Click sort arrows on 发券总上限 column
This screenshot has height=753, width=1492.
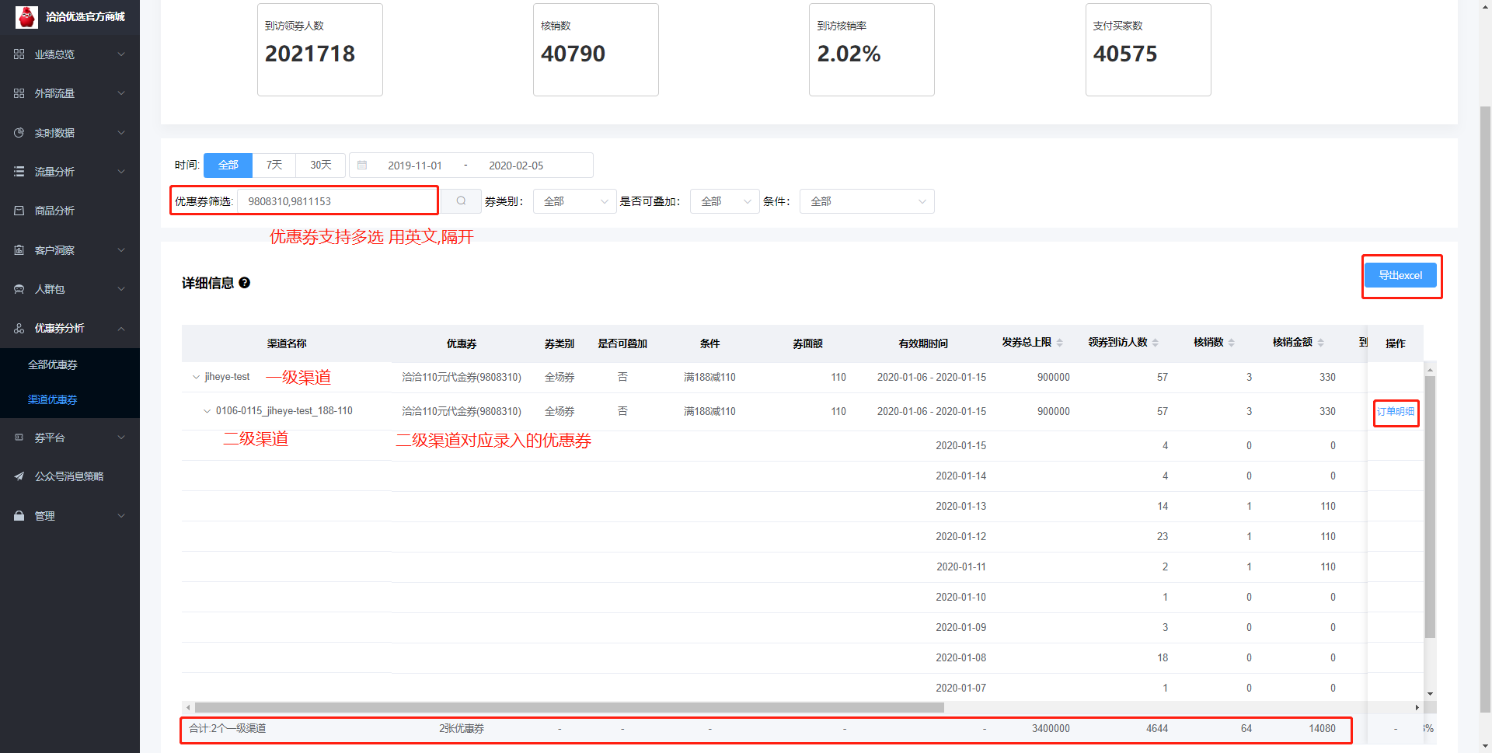[1059, 343]
